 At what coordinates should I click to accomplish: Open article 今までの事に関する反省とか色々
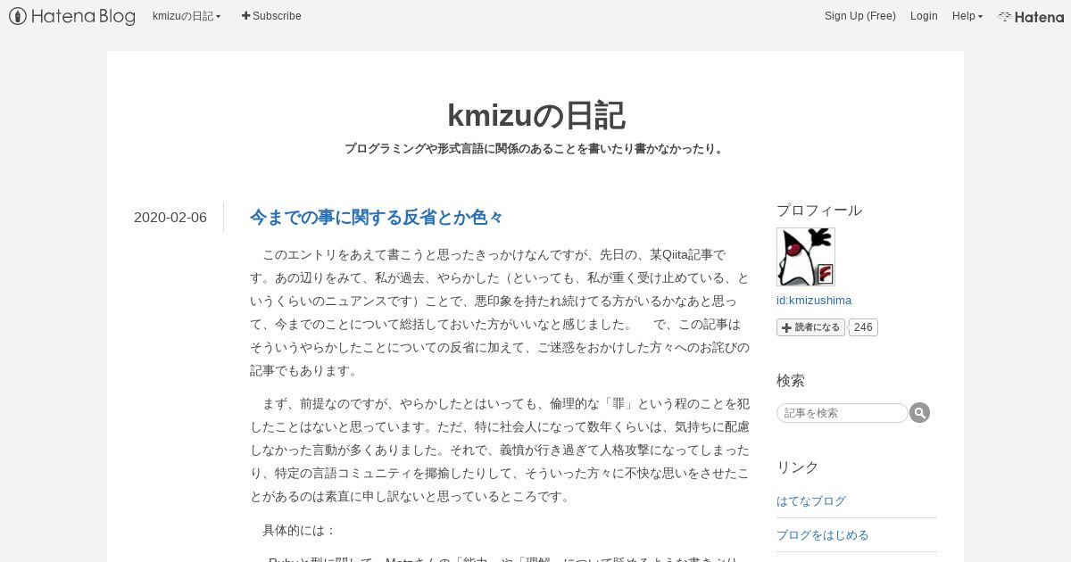click(377, 217)
